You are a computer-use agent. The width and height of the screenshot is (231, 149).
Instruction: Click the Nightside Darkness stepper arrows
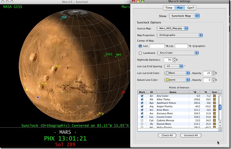pyautogui.click(x=175, y=60)
